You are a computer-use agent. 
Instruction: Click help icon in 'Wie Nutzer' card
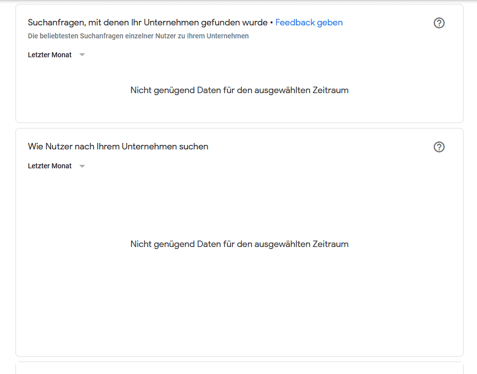tap(439, 147)
